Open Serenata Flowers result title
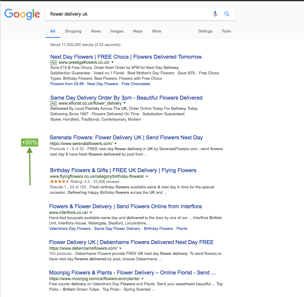The image size is (304, 297). tap(126, 138)
